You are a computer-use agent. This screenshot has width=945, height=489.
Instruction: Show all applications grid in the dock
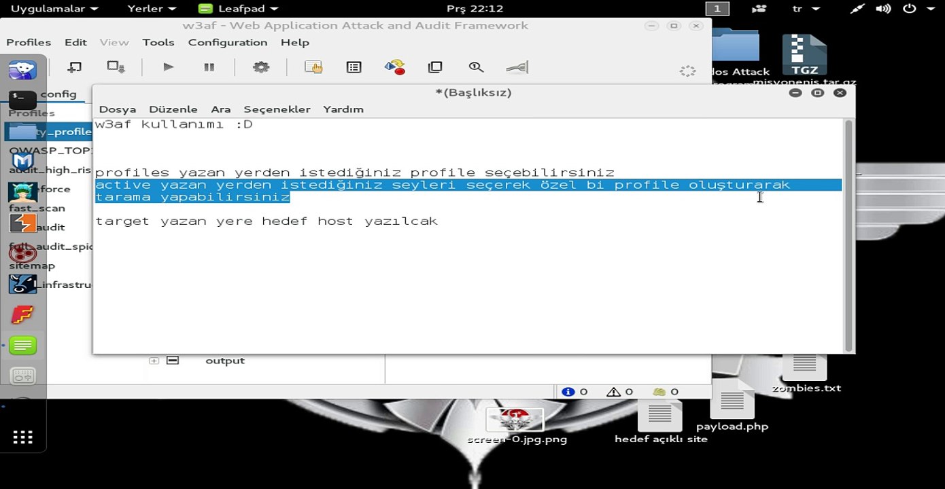[22, 437]
